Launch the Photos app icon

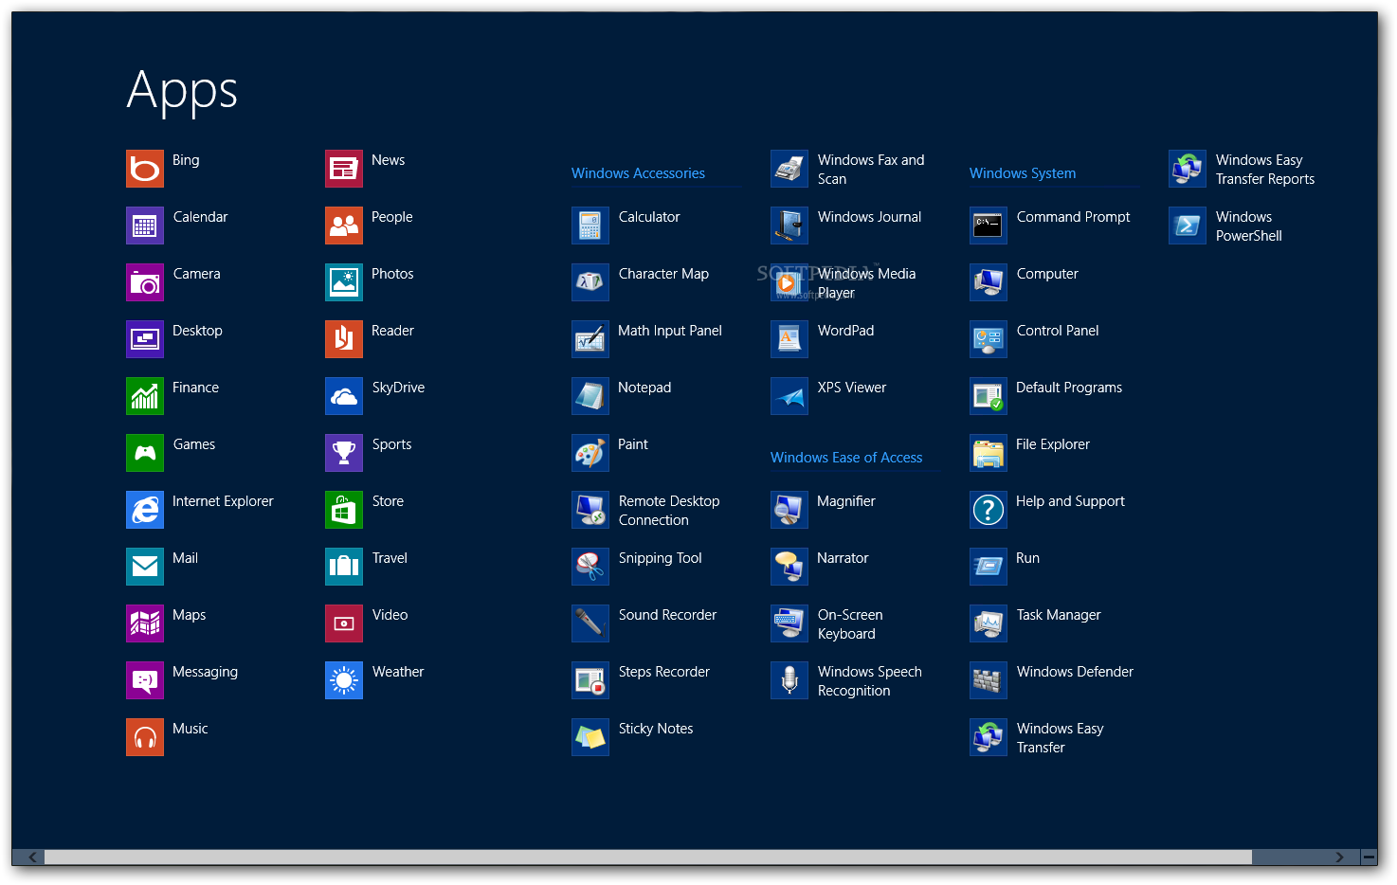344,282
